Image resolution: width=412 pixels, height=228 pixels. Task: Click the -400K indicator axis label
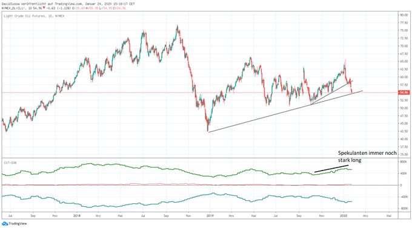click(x=404, y=197)
